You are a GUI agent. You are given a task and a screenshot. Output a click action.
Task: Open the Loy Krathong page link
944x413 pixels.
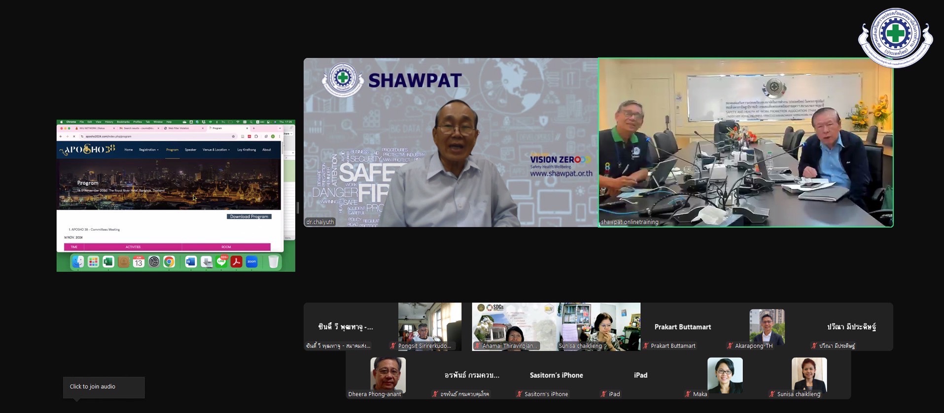(x=246, y=150)
